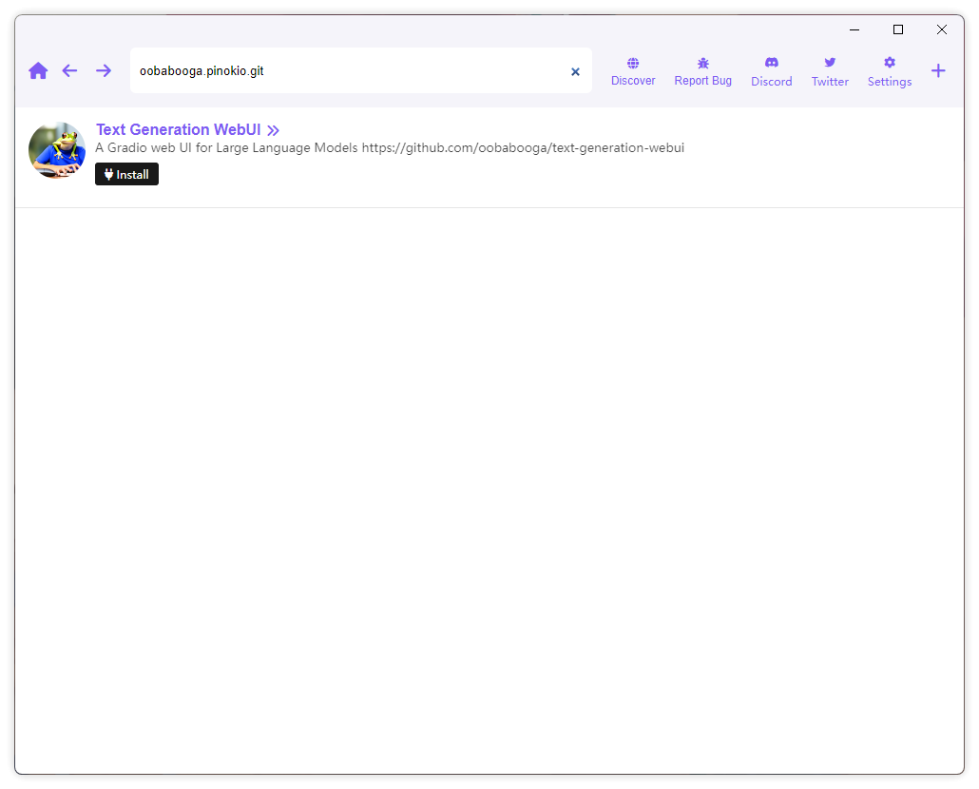Open the Twitter link
Image resolution: width=979 pixels, height=789 pixels.
click(x=829, y=72)
